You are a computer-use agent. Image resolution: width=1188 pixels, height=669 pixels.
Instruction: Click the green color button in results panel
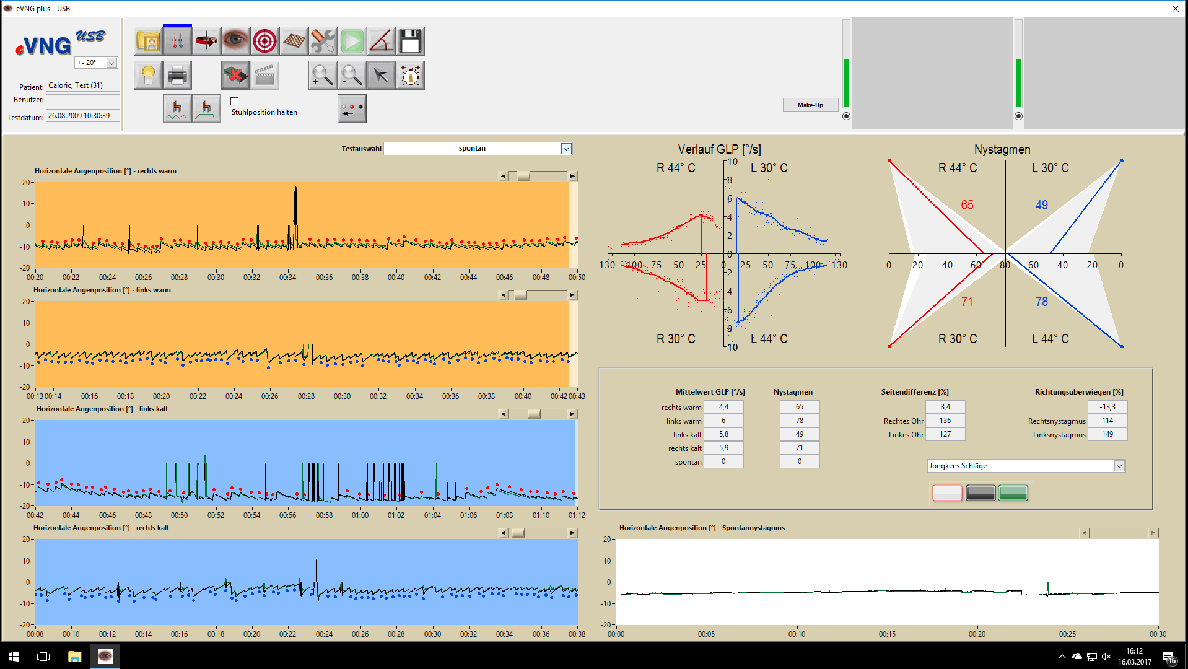[1013, 493]
